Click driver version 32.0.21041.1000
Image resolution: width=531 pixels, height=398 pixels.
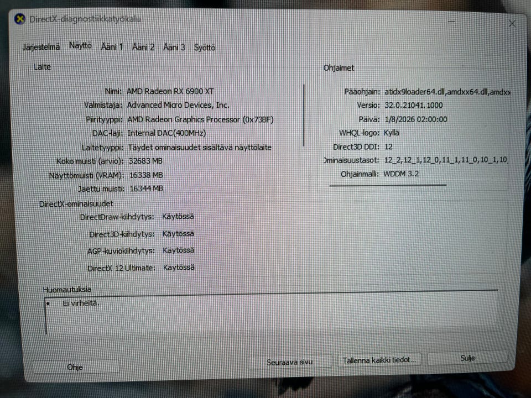click(x=414, y=105)
